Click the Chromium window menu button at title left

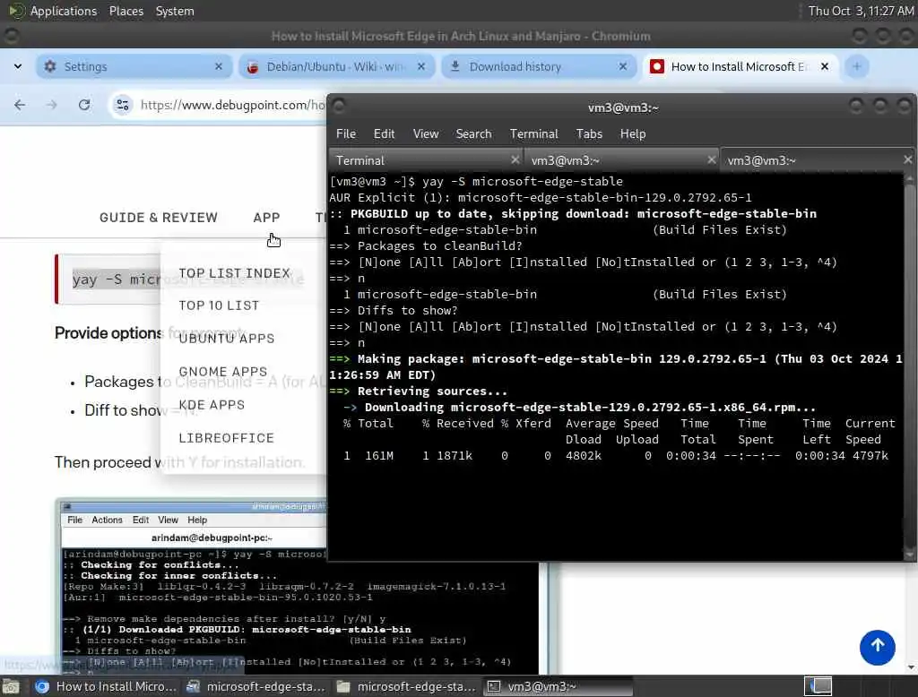pos(11,36)
